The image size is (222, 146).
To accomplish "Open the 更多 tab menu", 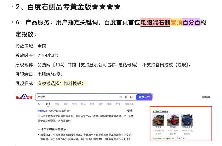I will point(118,104).
